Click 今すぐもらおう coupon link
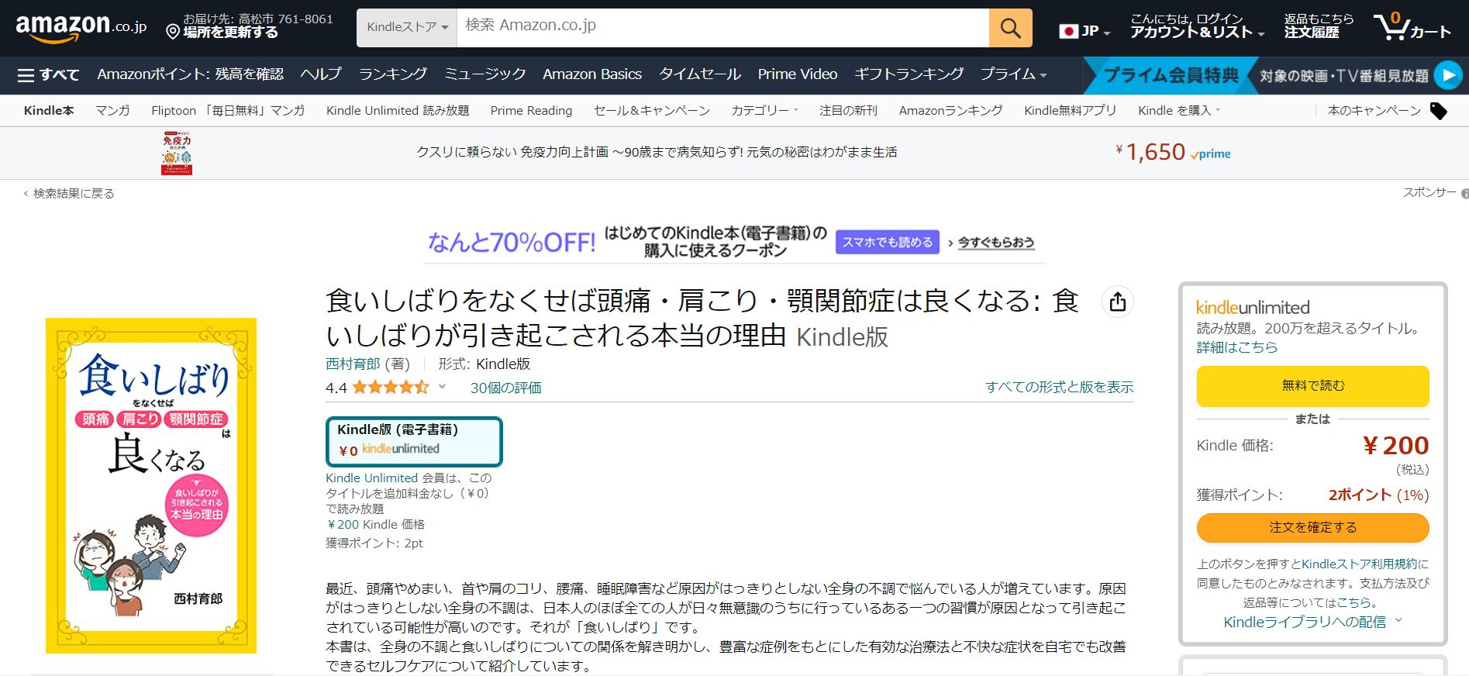The height and width of the screenshot is (676, 1469). (996, 243)
